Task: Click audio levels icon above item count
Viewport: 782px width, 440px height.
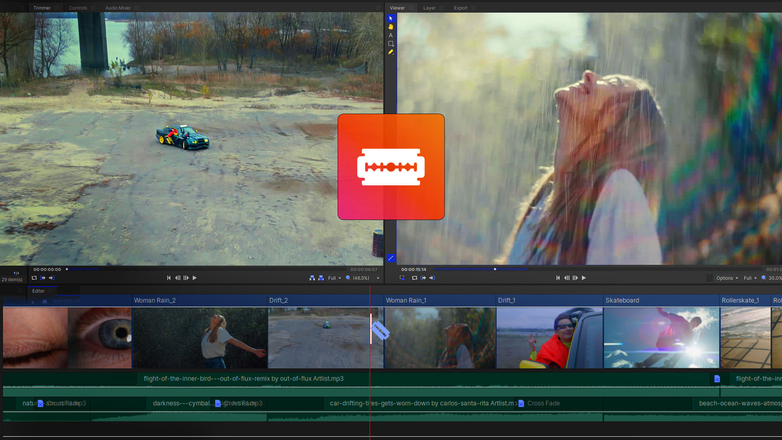Action: tap(16, 273)
